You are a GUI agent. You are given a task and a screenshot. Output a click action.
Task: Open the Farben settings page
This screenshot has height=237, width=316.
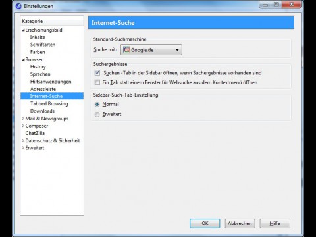[38, 52]
